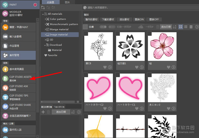Switch to the 此裝置 tab
Image resolution: width=199 pixels, height=138 pixels.
point(51,2)
